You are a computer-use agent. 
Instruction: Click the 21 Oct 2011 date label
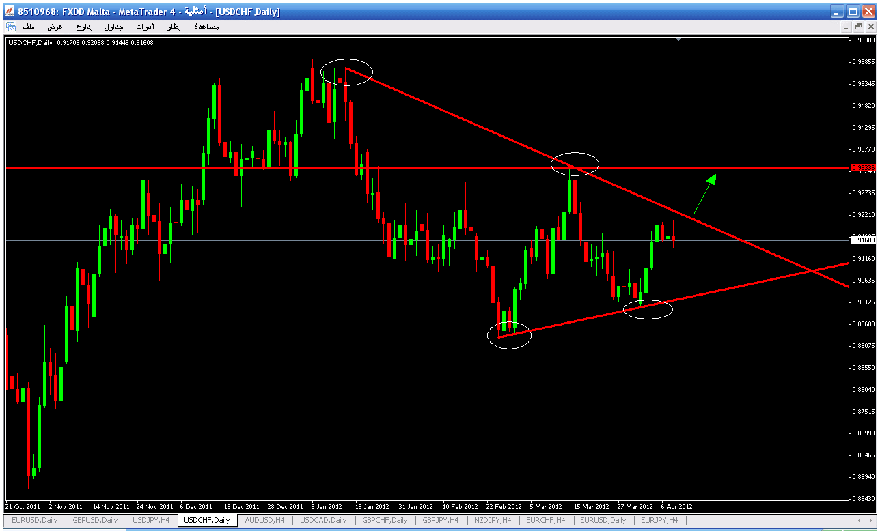[x=24, y=507]
